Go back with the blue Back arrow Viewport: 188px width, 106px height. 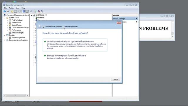tap(5, 11)
